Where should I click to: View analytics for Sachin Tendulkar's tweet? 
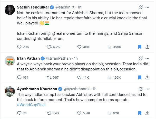click(110, 47)
